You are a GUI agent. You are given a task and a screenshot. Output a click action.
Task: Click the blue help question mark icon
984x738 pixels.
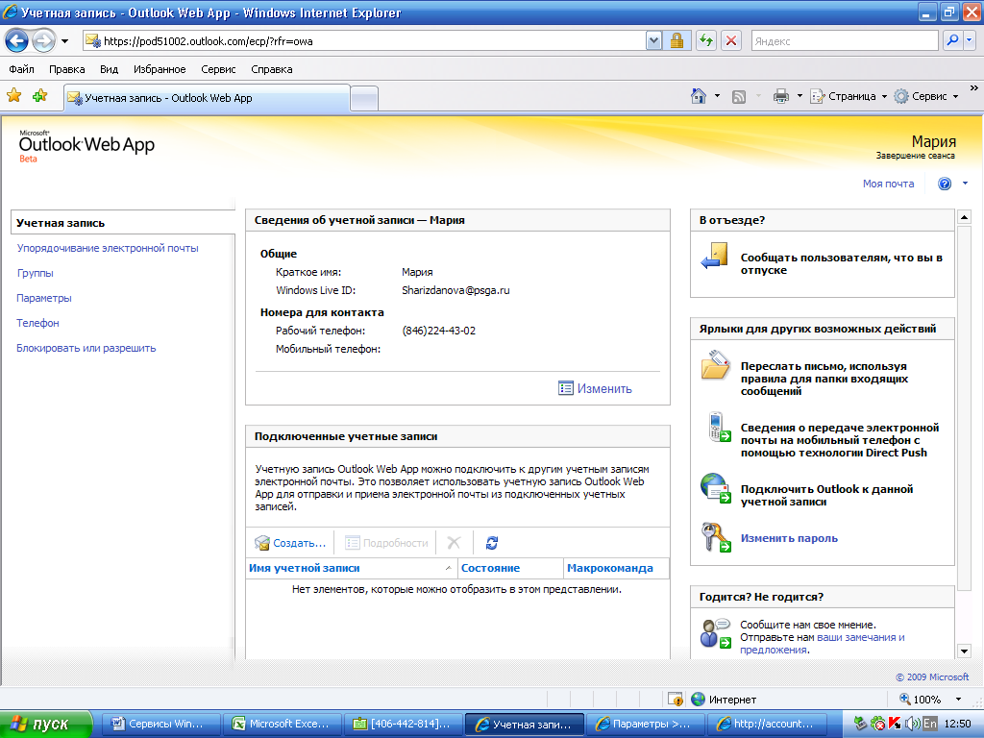[945, 184]
